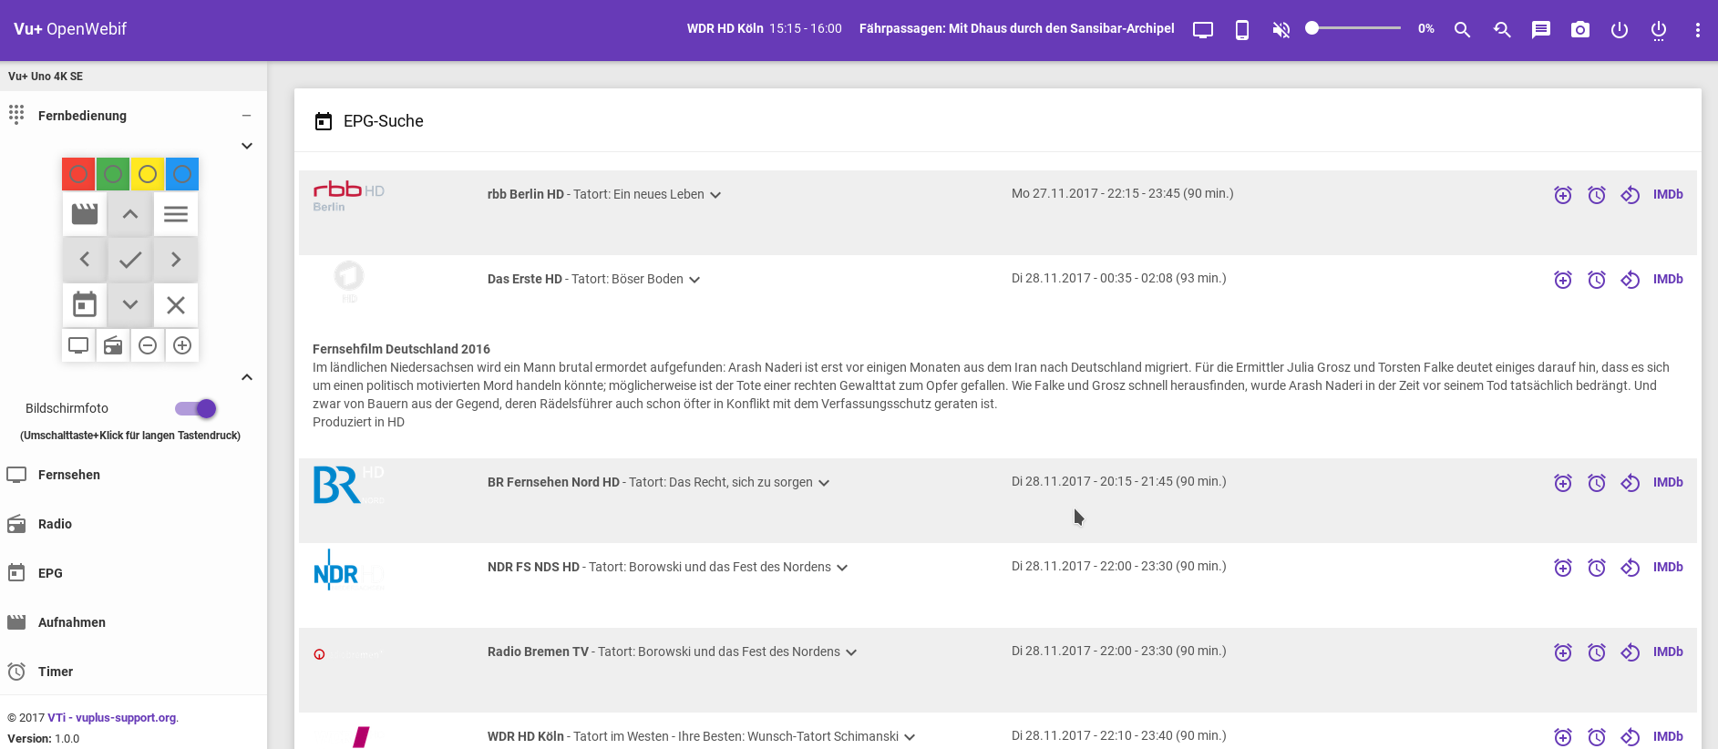1718x749 pixels.
Task: Click the up chevron below the remote
Action: pos(246,377)
